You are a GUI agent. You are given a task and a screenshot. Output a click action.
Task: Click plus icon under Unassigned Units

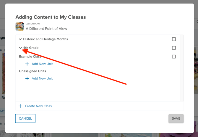pos(27,78)
